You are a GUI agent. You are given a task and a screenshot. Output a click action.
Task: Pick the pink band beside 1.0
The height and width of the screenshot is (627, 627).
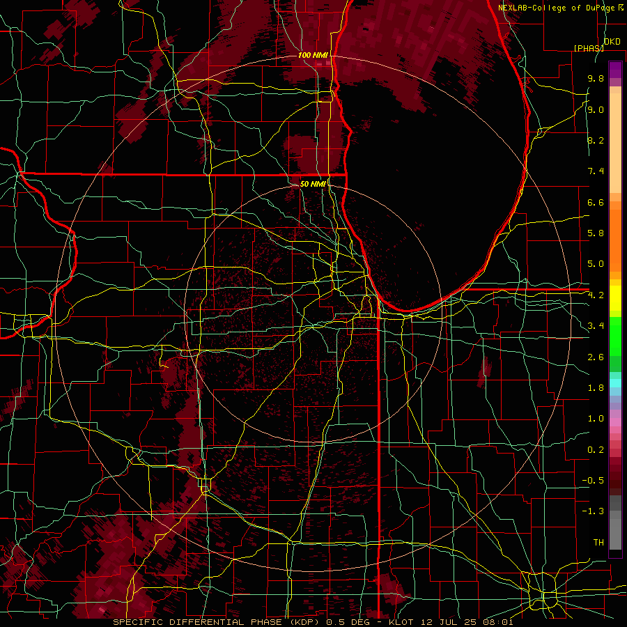pos(615,422)
